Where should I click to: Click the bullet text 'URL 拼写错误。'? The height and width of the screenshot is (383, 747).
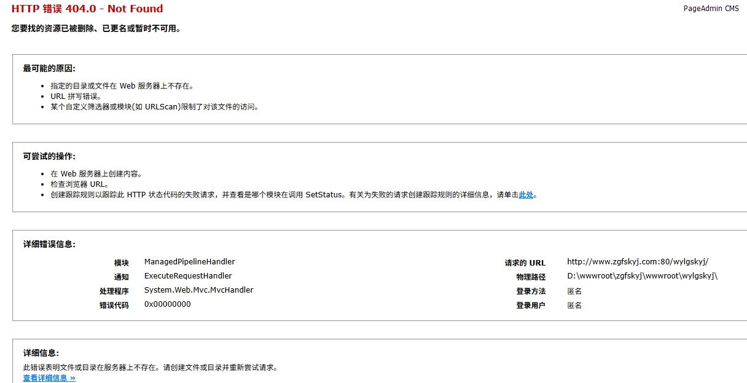point(76,97)
